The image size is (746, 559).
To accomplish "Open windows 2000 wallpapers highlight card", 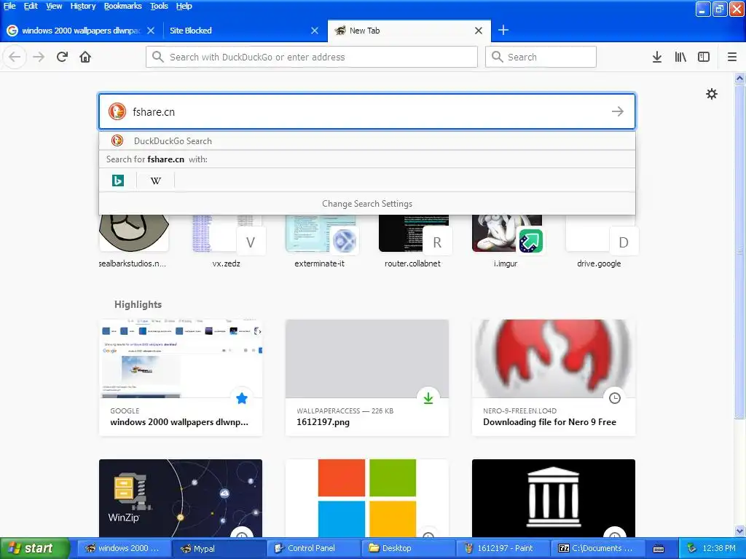I will (181, 378).
